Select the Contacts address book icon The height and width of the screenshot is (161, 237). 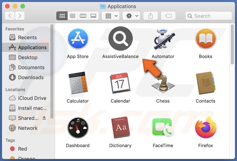pos(205,83)
